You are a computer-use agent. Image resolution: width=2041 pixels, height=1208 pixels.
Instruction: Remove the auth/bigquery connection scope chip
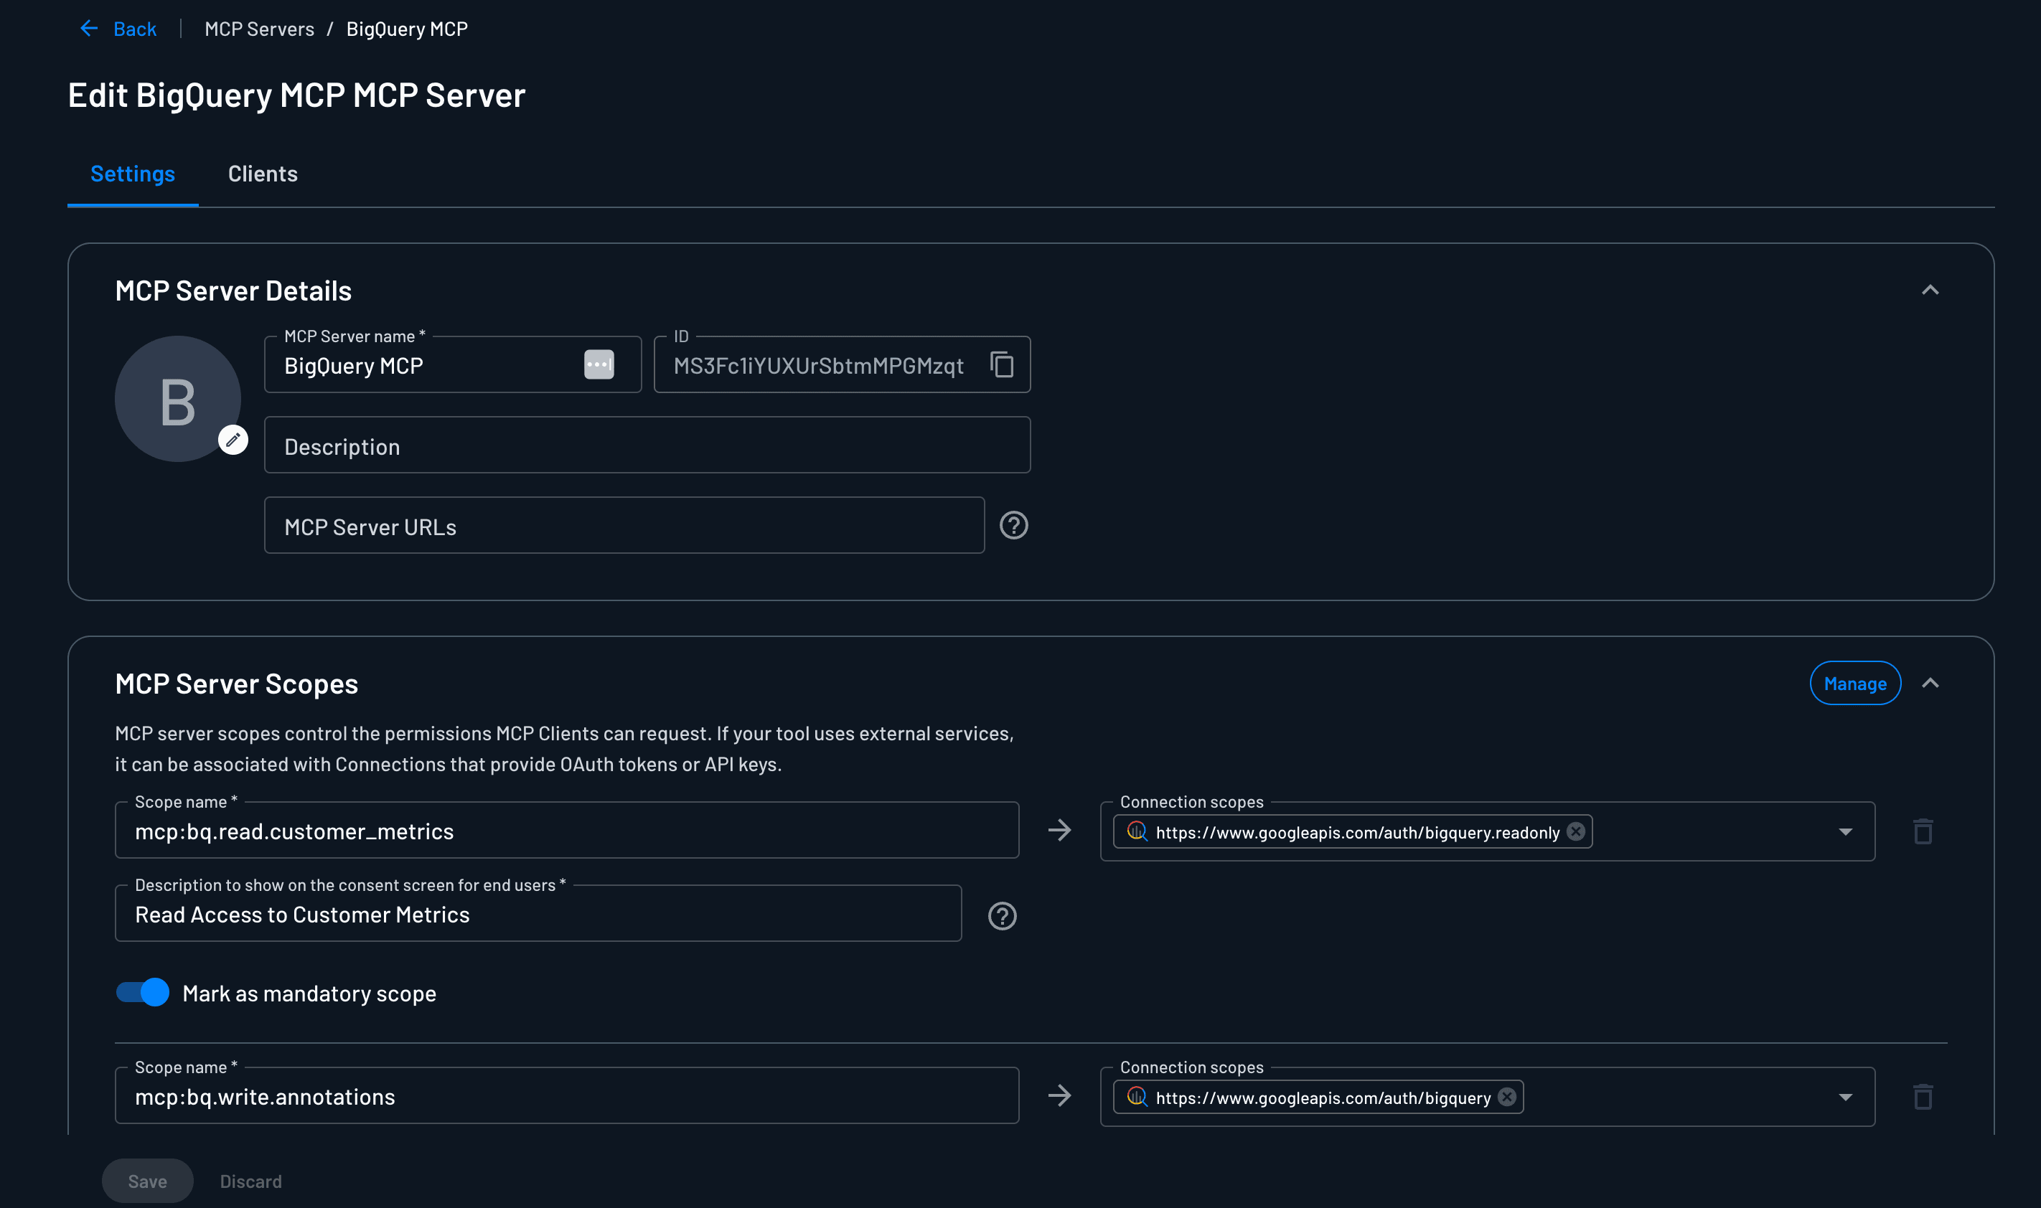1507,1098
